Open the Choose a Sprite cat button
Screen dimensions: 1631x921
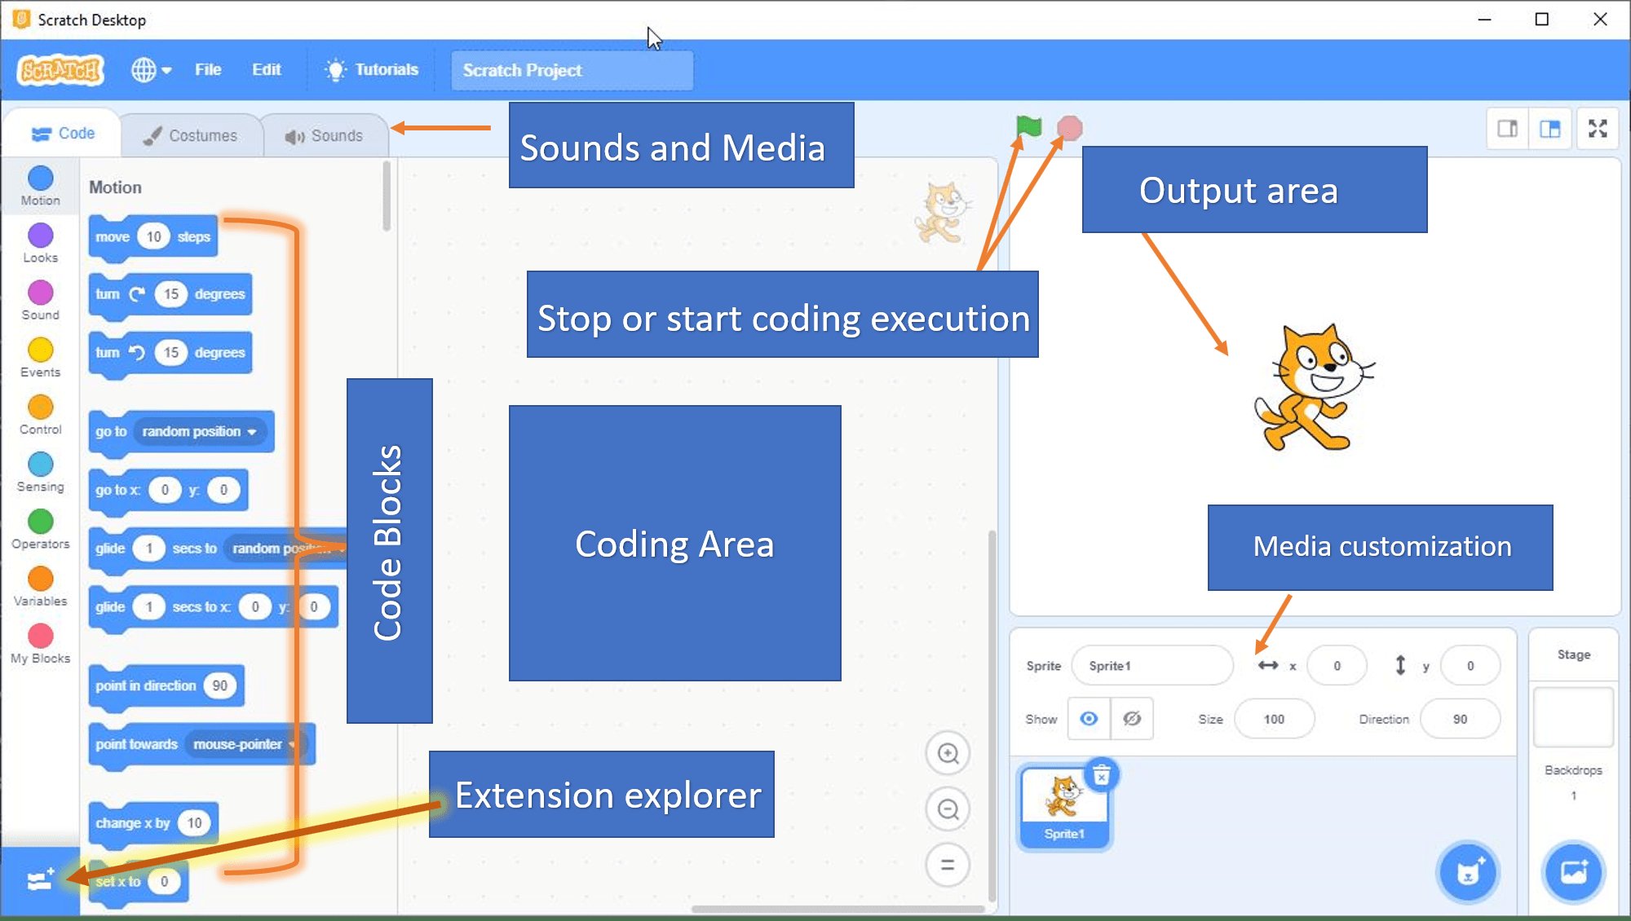click(1468, 873)
